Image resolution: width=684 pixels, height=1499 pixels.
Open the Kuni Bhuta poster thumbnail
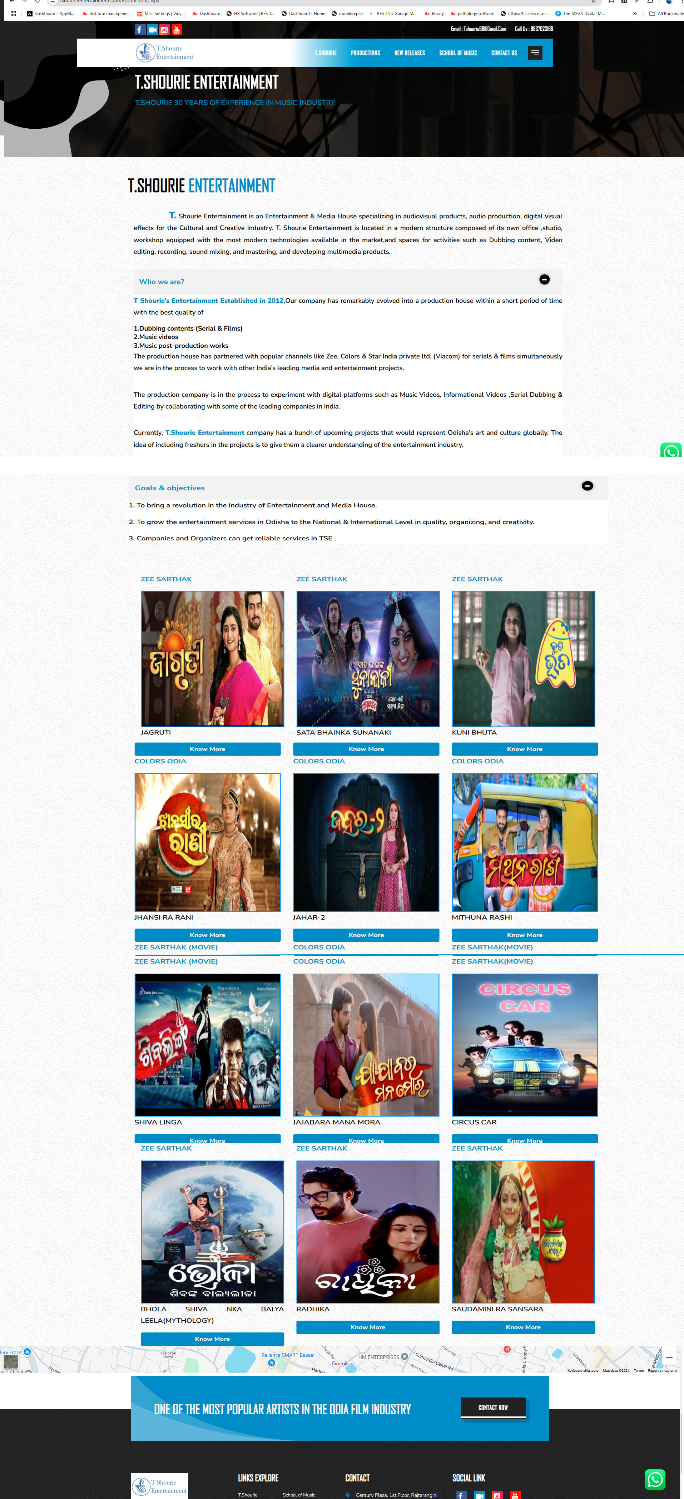[524, 659]
